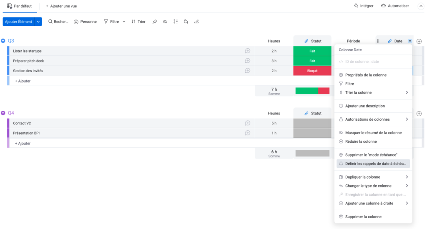This screenshot has width=427, height=229.
Task: Click the Ajouter Élément button
Action: (x=18, y=22)
